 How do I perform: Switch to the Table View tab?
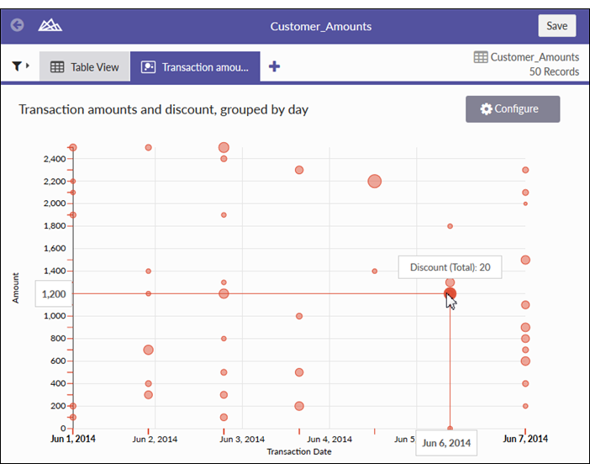click(85, 67)
